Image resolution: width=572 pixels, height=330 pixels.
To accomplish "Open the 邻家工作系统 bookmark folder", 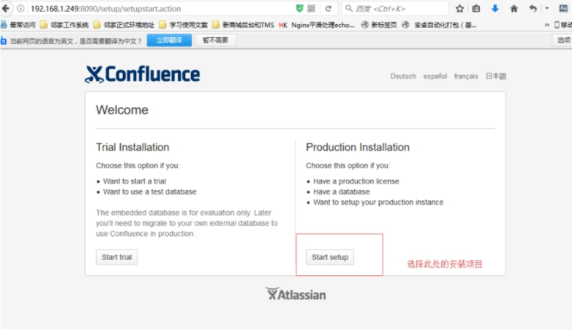I will tap(64, 25).
